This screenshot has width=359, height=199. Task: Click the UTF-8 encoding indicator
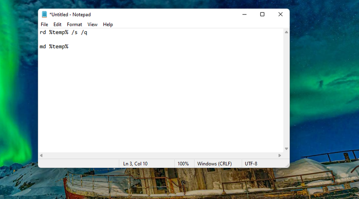pos(251,164)
